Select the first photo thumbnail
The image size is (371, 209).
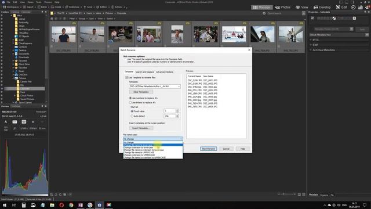click(63, 34)
